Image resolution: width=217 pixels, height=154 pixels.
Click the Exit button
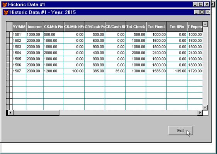pos(180,130)
